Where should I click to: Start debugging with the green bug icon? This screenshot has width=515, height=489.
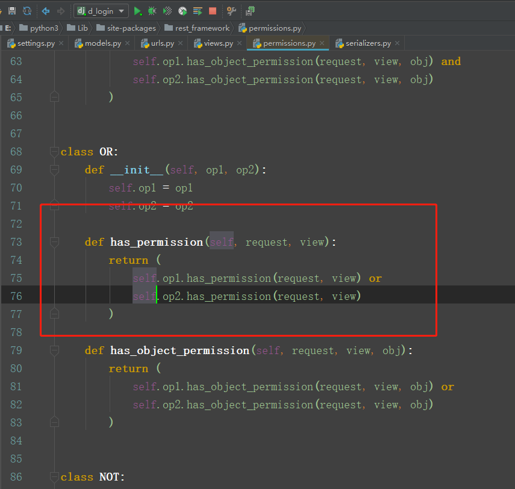(x=152, y=11)
